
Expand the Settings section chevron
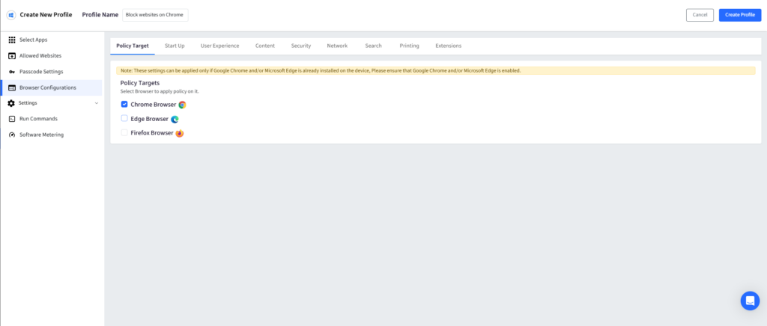[x=97, y=103]
